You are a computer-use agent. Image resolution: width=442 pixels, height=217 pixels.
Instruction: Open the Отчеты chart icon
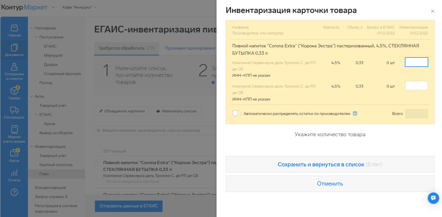point(14,176)
